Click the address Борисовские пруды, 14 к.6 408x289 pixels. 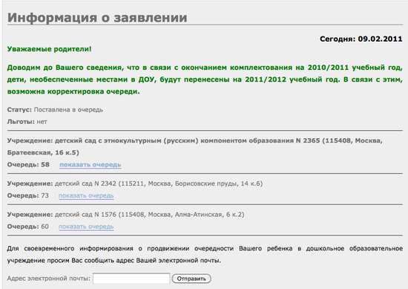[x=217, y=184]
